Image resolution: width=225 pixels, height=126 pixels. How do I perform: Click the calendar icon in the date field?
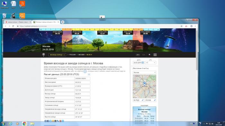pyautogui.click(x=143, y=63)
